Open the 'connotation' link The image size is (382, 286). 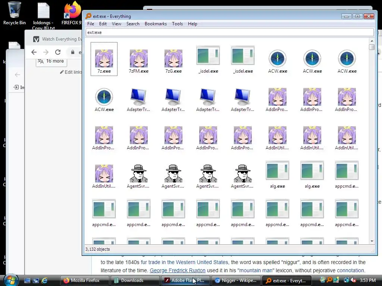(350, 270)
